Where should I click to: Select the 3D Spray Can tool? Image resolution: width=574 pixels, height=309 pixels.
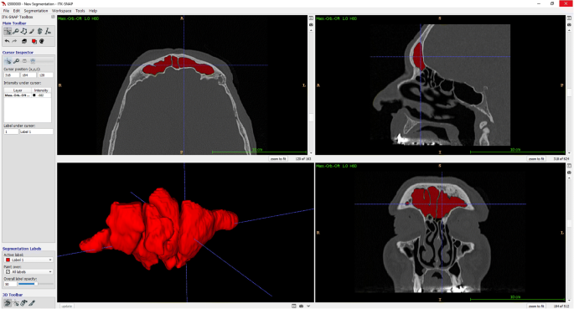pyautogui.click(x=23, y=303)
